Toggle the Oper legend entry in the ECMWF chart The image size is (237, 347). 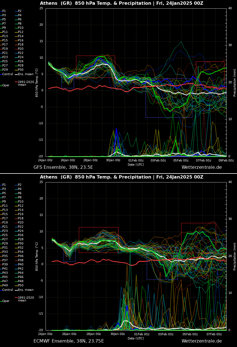tap(6, 301)
